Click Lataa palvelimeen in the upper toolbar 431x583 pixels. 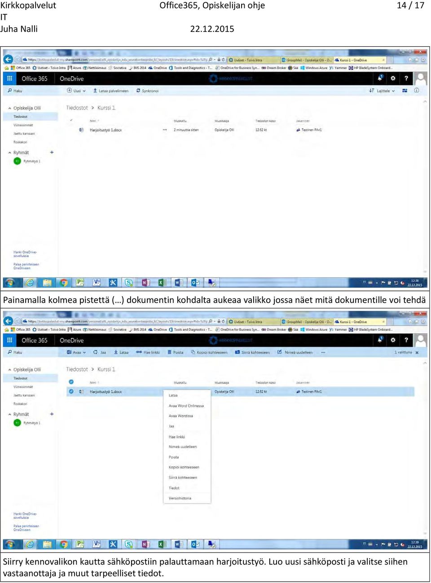coord(111,91)
